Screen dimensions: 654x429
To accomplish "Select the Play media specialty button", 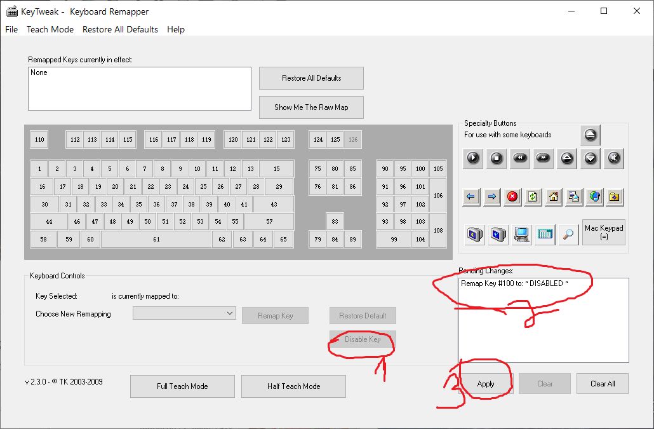I will (x=473, y=158).
